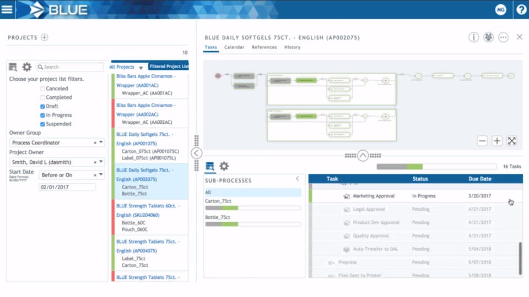The height and width of the screenshot is (297, 529).
Task: Toggle the task list filter icon
Action: click(210, 166)
